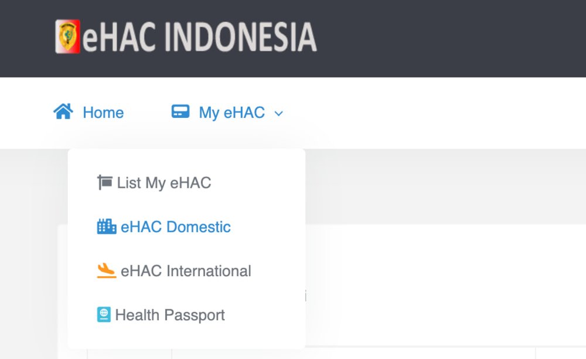Navigate to the Home page
The image size is (586, 359).
(103, 112)
